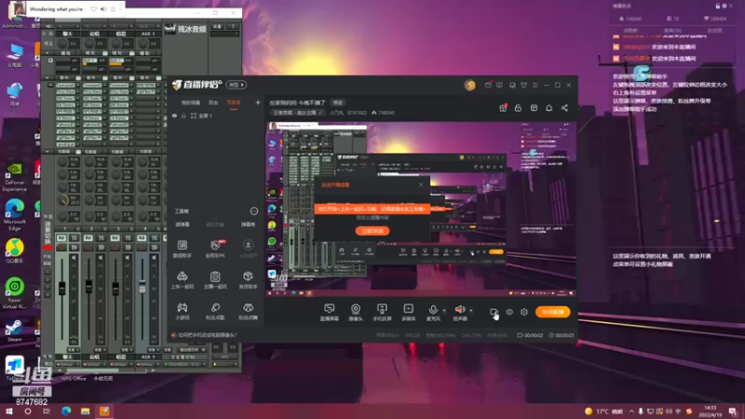
Task: Collapse the tools section with circled minus
Action: (253, 211)
